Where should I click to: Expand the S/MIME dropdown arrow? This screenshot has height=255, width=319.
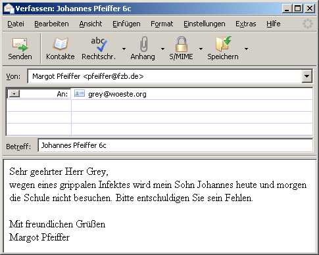pyautogui.click(x=201, y=49)
